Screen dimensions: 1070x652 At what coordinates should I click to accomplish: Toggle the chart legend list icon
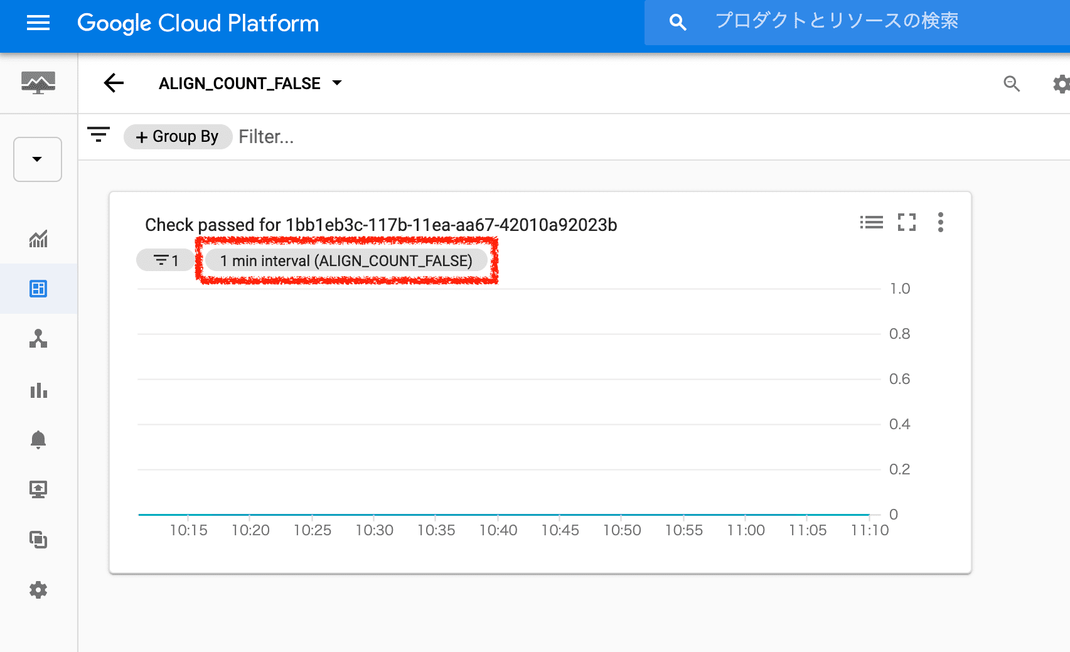[x=872, y=222]
